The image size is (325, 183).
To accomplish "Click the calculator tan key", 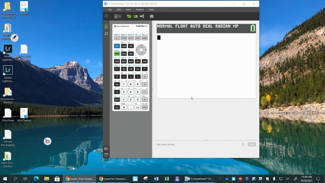I will (x=138, y=69).
